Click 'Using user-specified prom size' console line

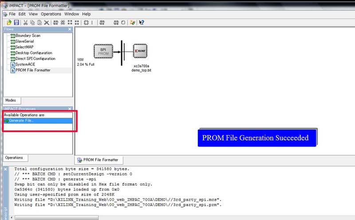64,194
